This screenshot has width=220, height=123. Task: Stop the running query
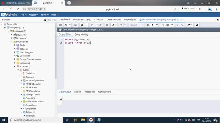[148, 25]
